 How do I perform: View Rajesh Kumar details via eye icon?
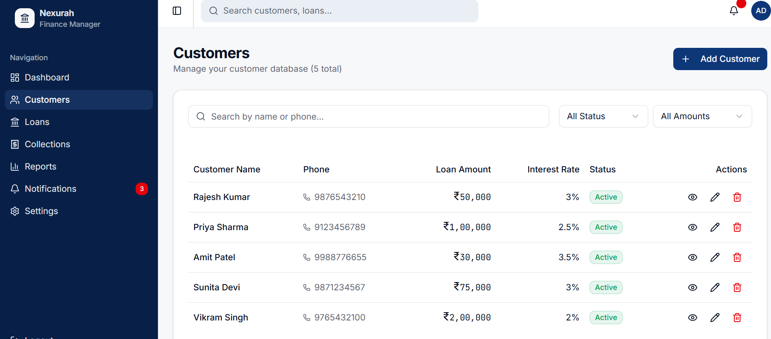click(x=693, y=197)
